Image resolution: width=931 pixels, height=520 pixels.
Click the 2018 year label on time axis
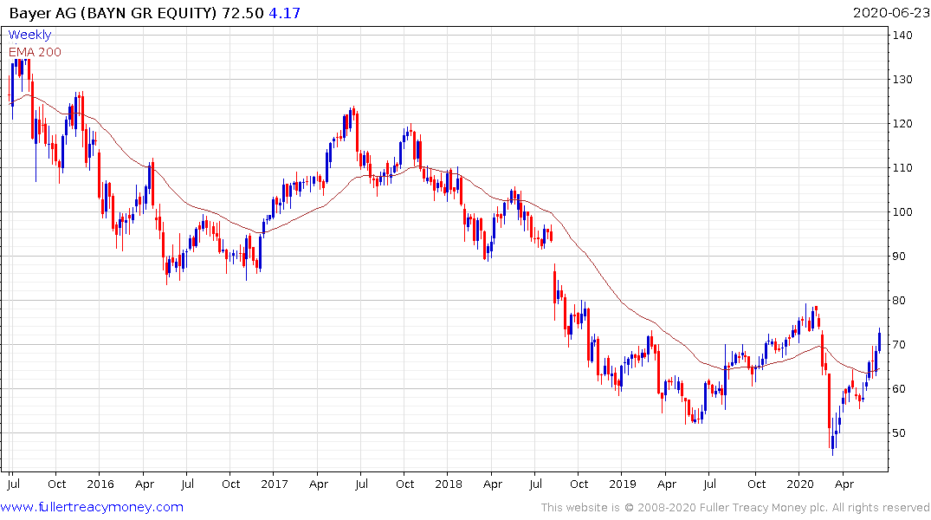click(x=449, y=484)
